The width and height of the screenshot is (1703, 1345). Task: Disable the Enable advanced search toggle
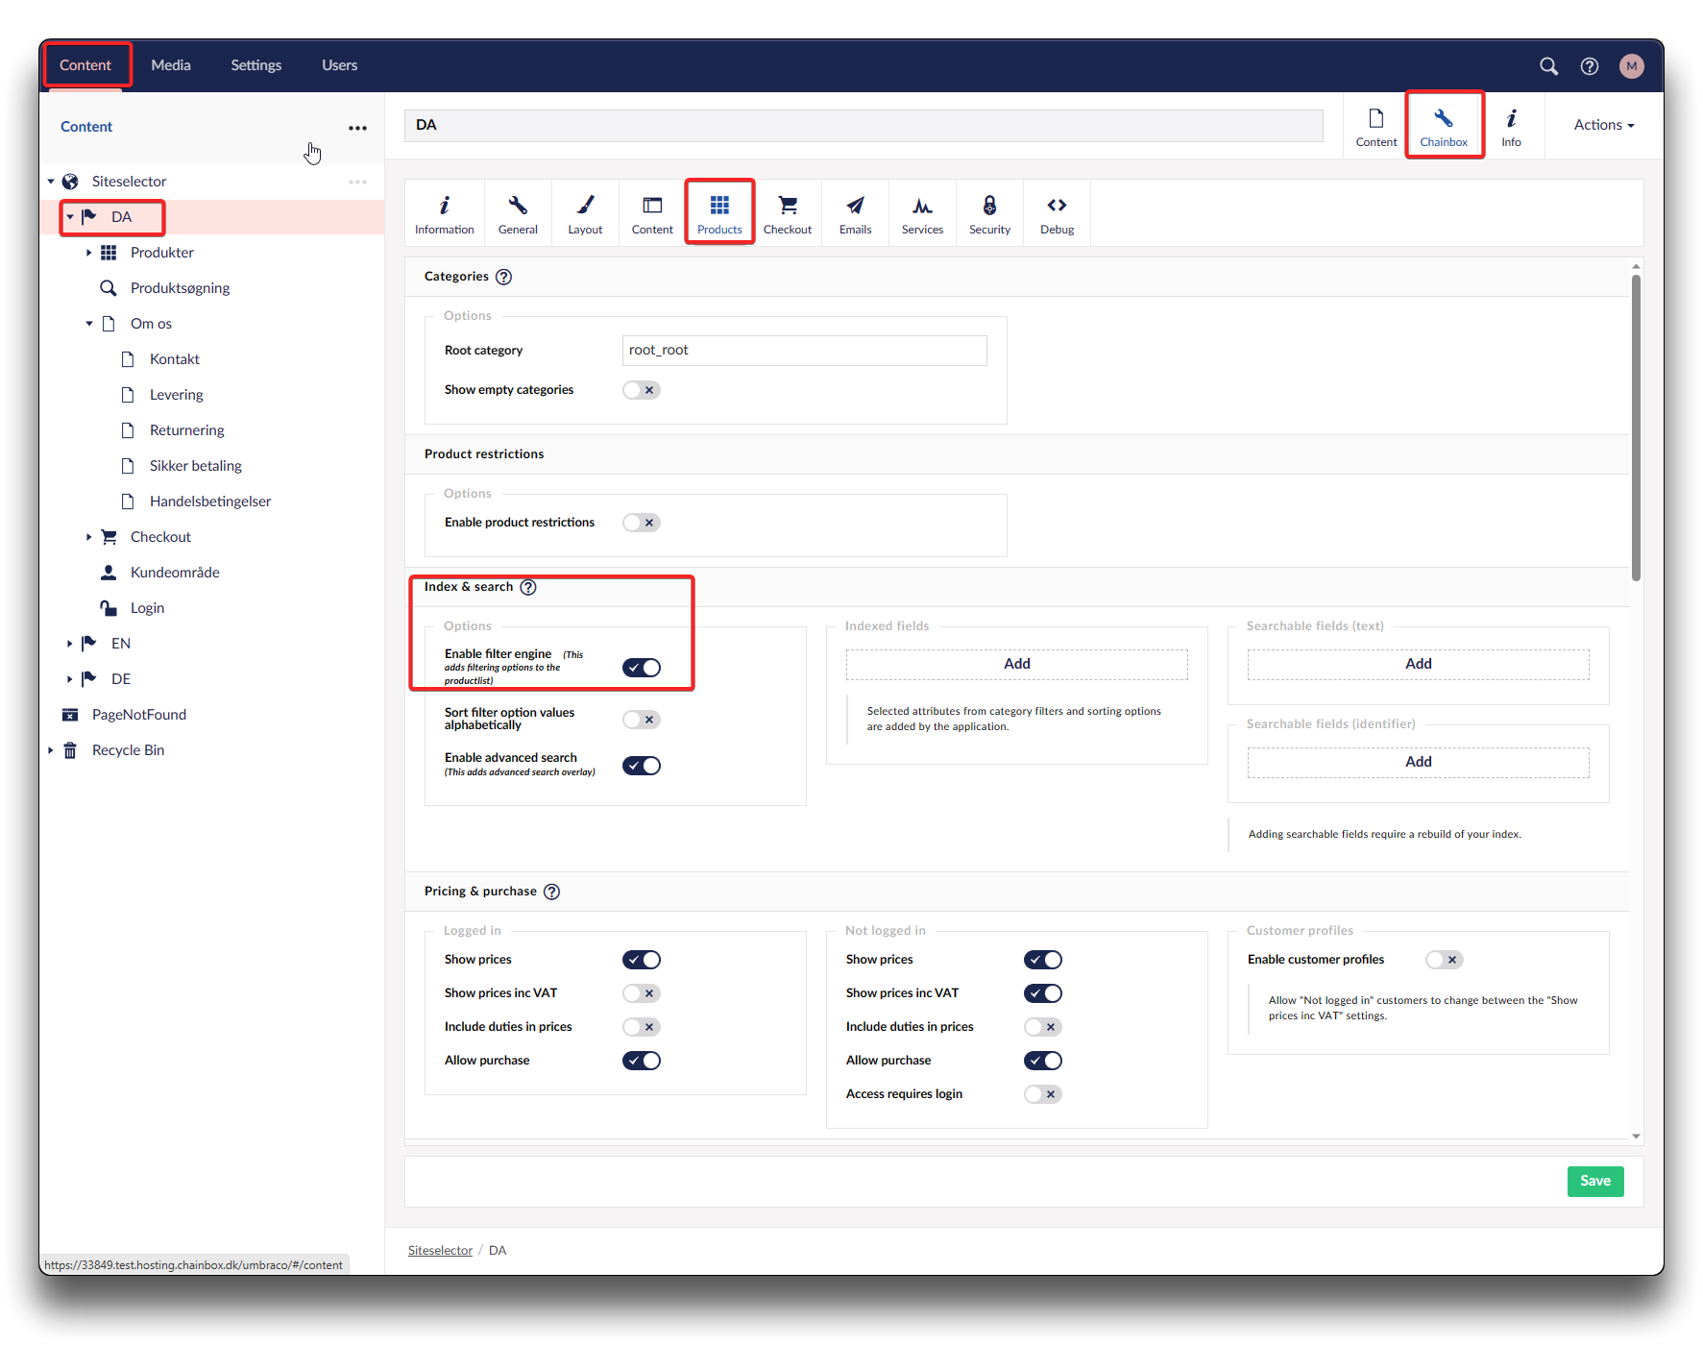(x=641, y=766)
